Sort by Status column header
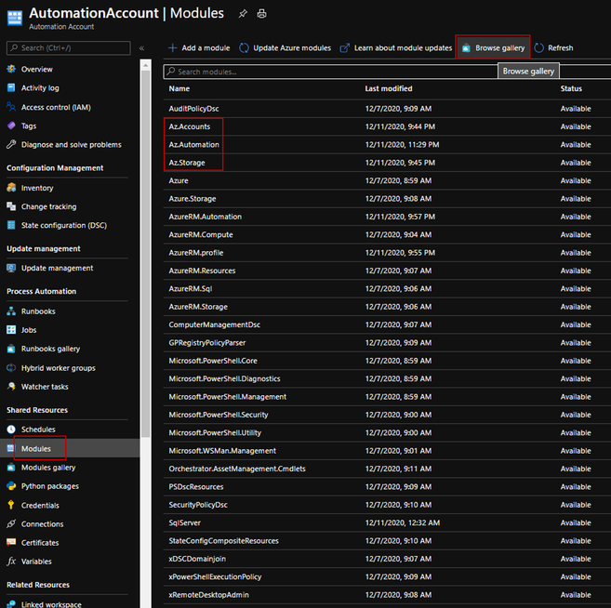 pos(571,88)
